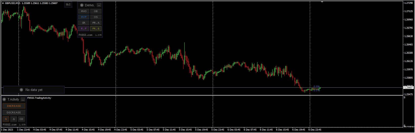Toggle the R.P derivative button
Screen dimensions: 415x133
click(84, 29)
